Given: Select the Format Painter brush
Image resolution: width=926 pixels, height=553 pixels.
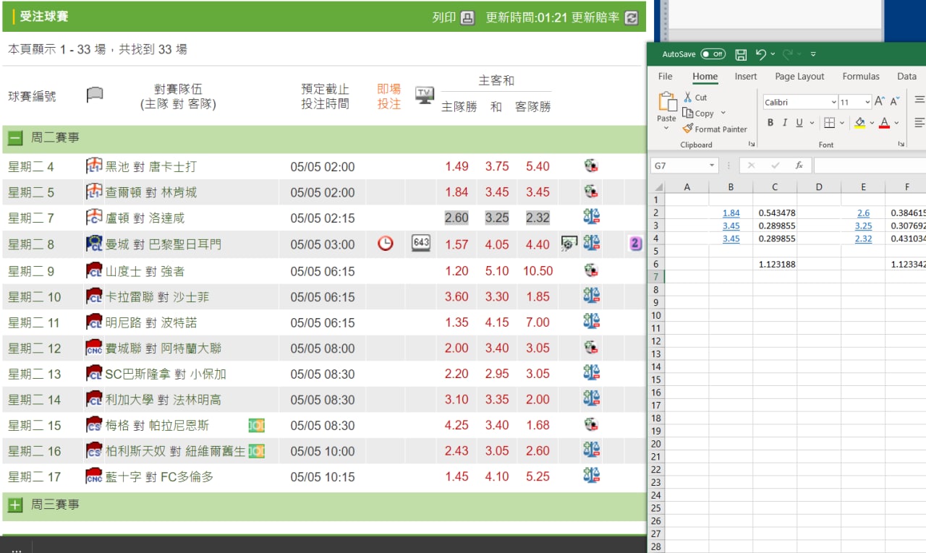Looking at the screenshot, I should [688, 129].
